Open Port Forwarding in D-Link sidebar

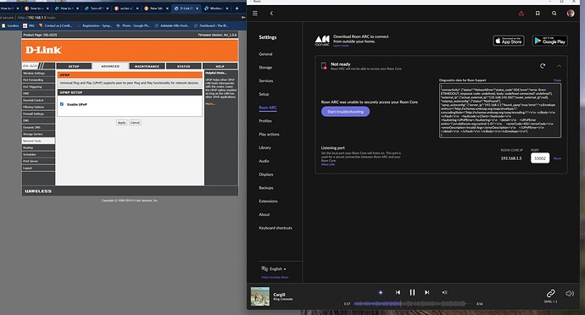click(x=38, y=80)
